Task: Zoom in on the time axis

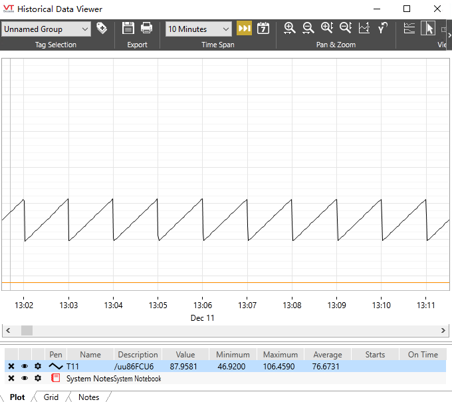Action: (289, 29)
